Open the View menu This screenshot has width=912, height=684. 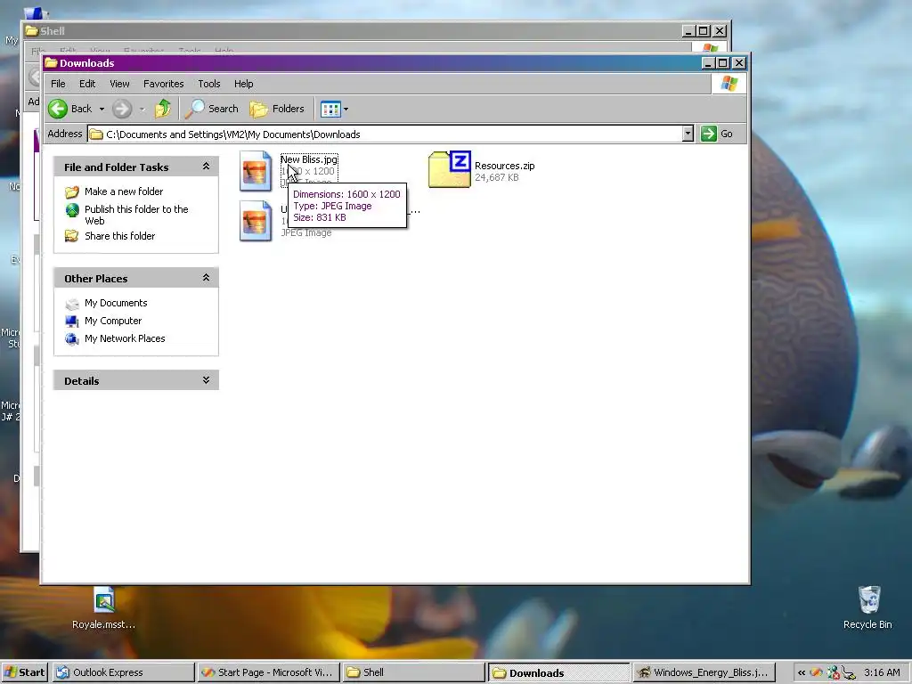tap(120, 84)
